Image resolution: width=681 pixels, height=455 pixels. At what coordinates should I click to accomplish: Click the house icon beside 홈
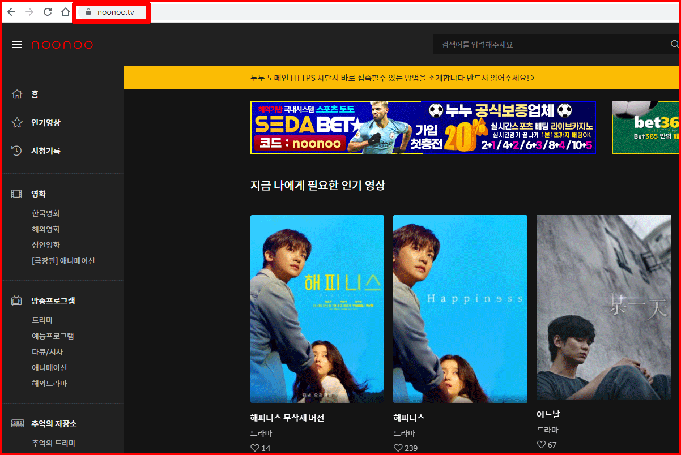click(x=17, y=94)
